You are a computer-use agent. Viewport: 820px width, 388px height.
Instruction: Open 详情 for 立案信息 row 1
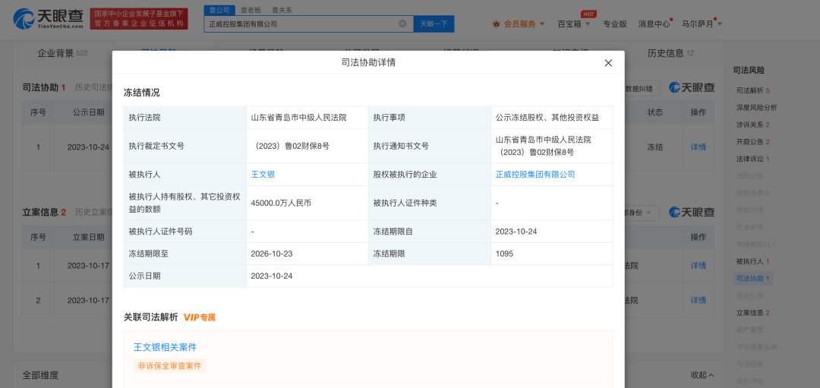click(699, 266)
